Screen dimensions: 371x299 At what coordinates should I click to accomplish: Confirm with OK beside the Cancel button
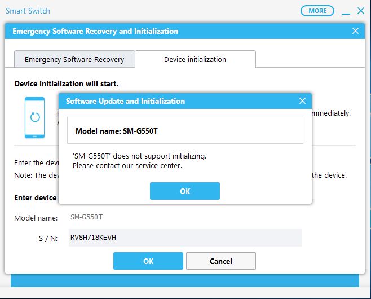pos(148,261)
